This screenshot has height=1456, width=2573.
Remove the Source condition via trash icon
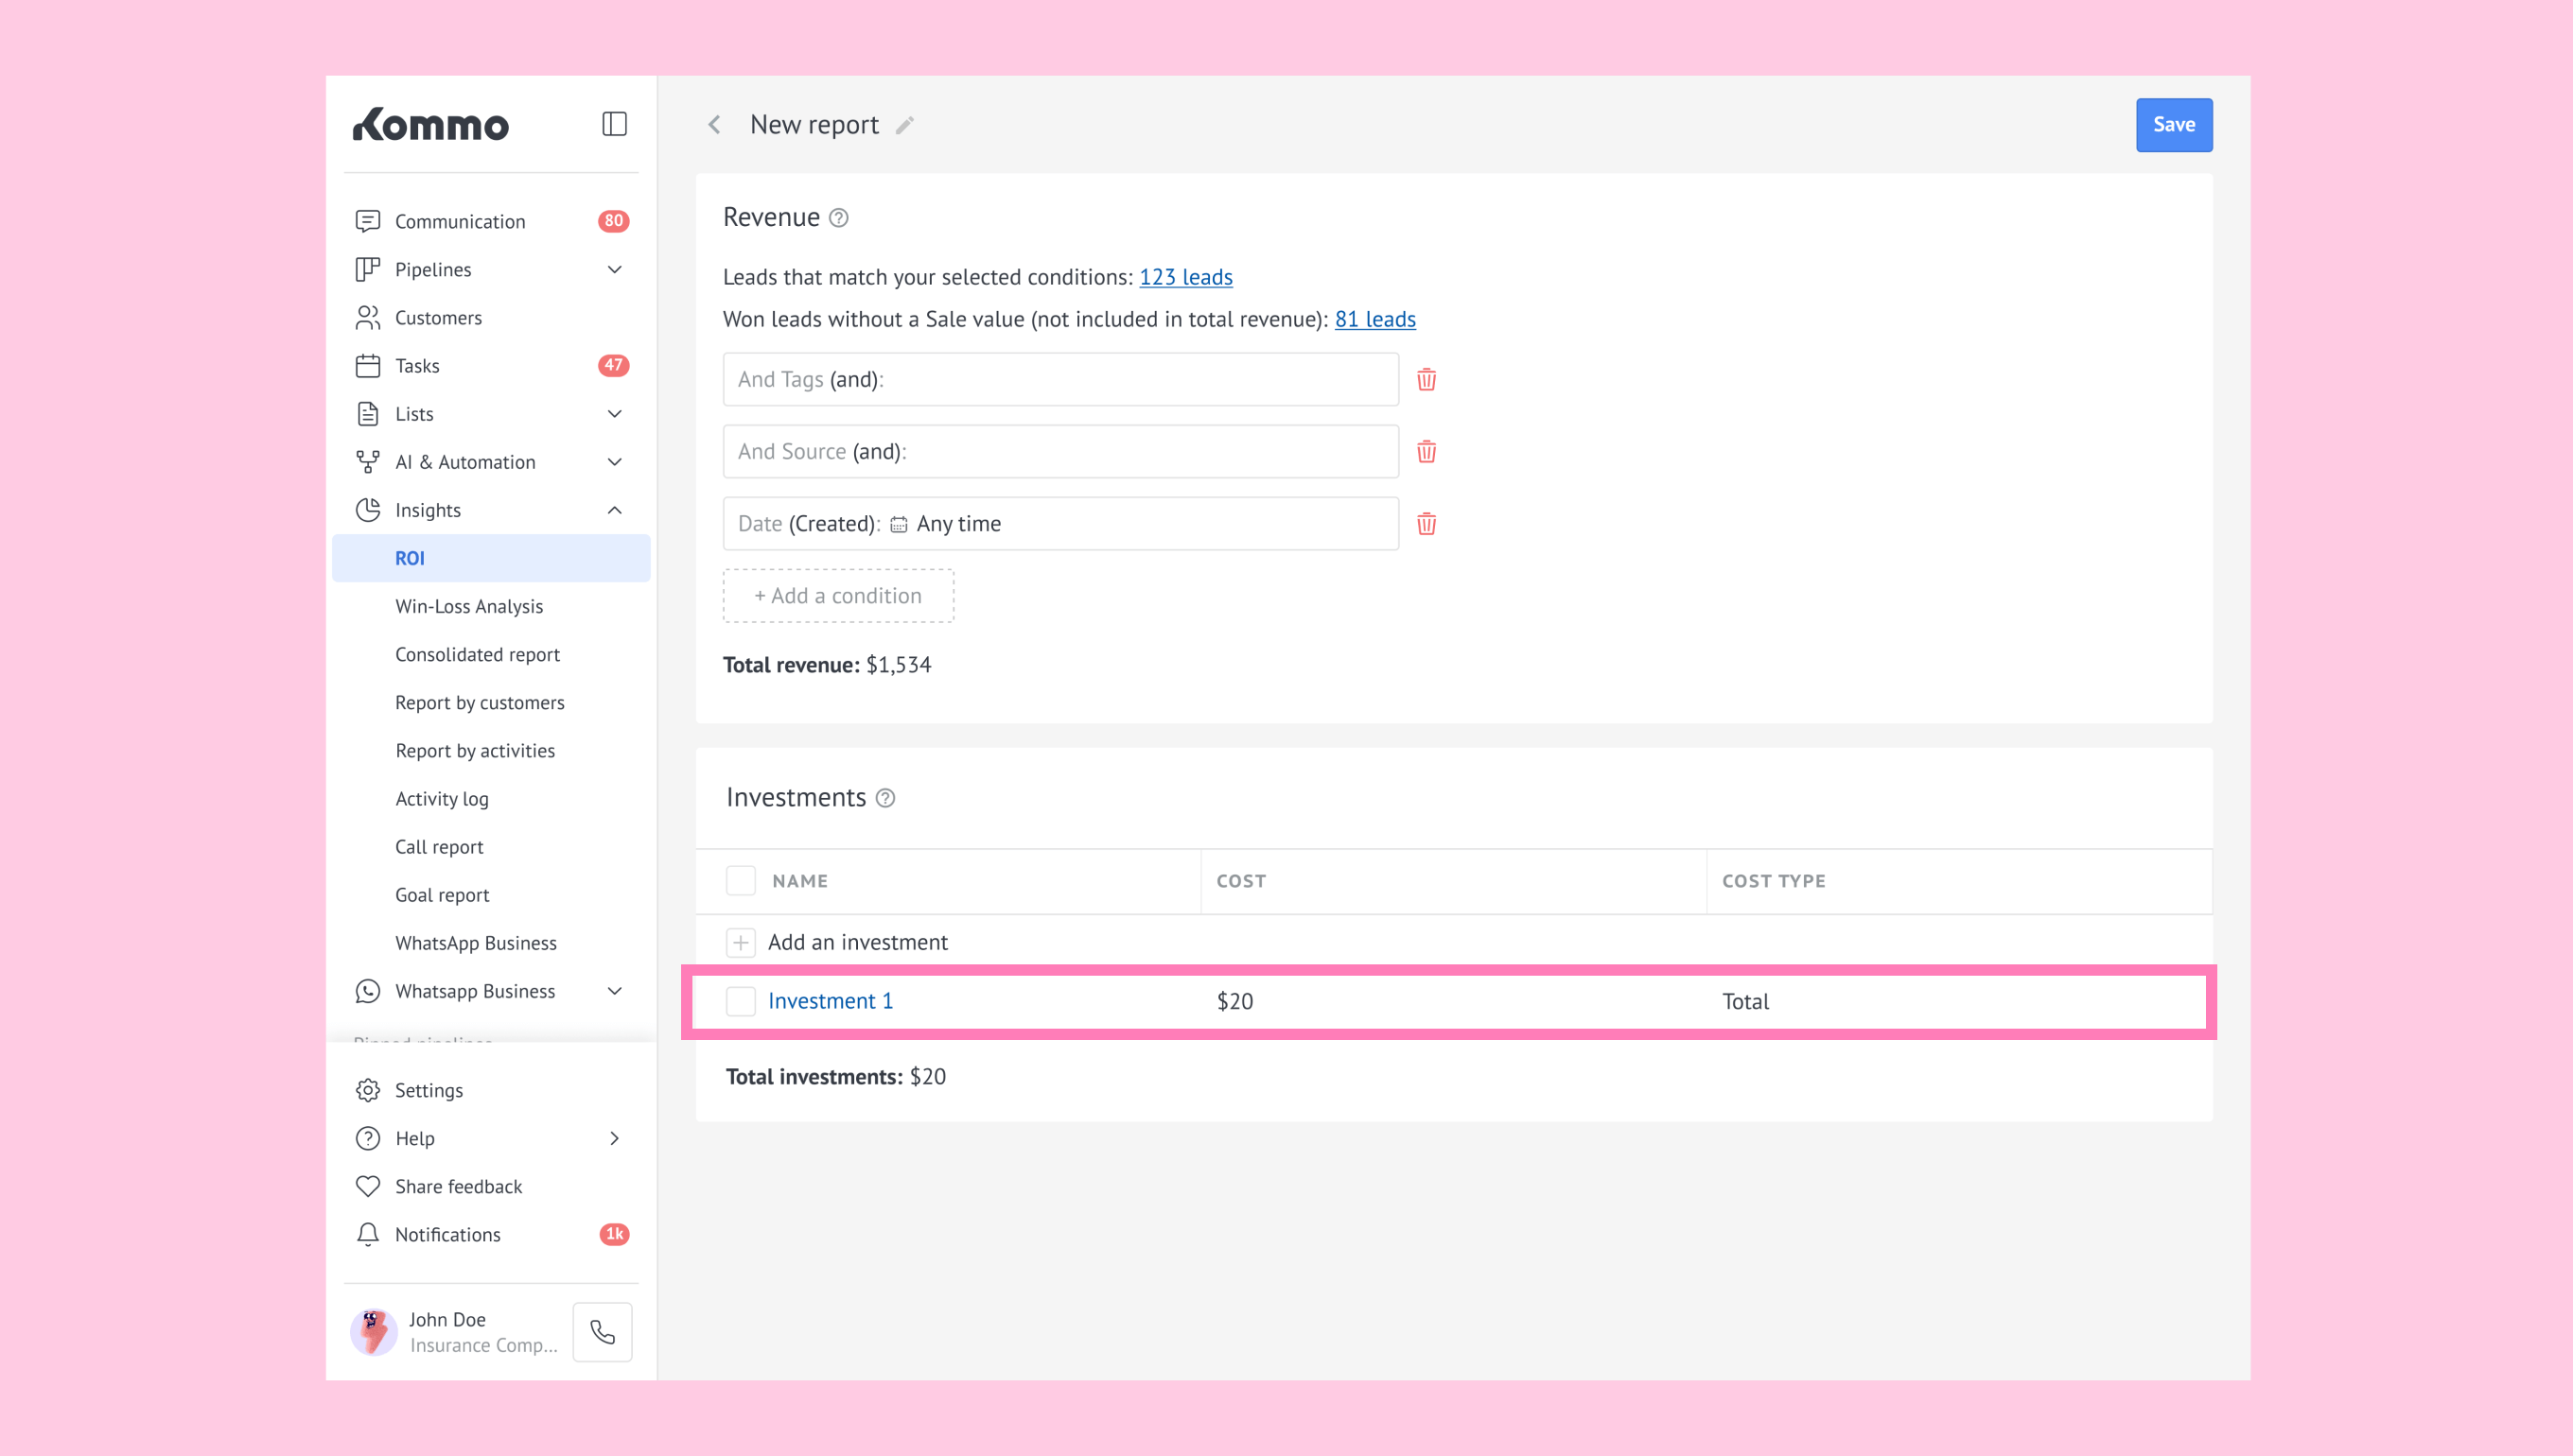(x=1426, y=452)
